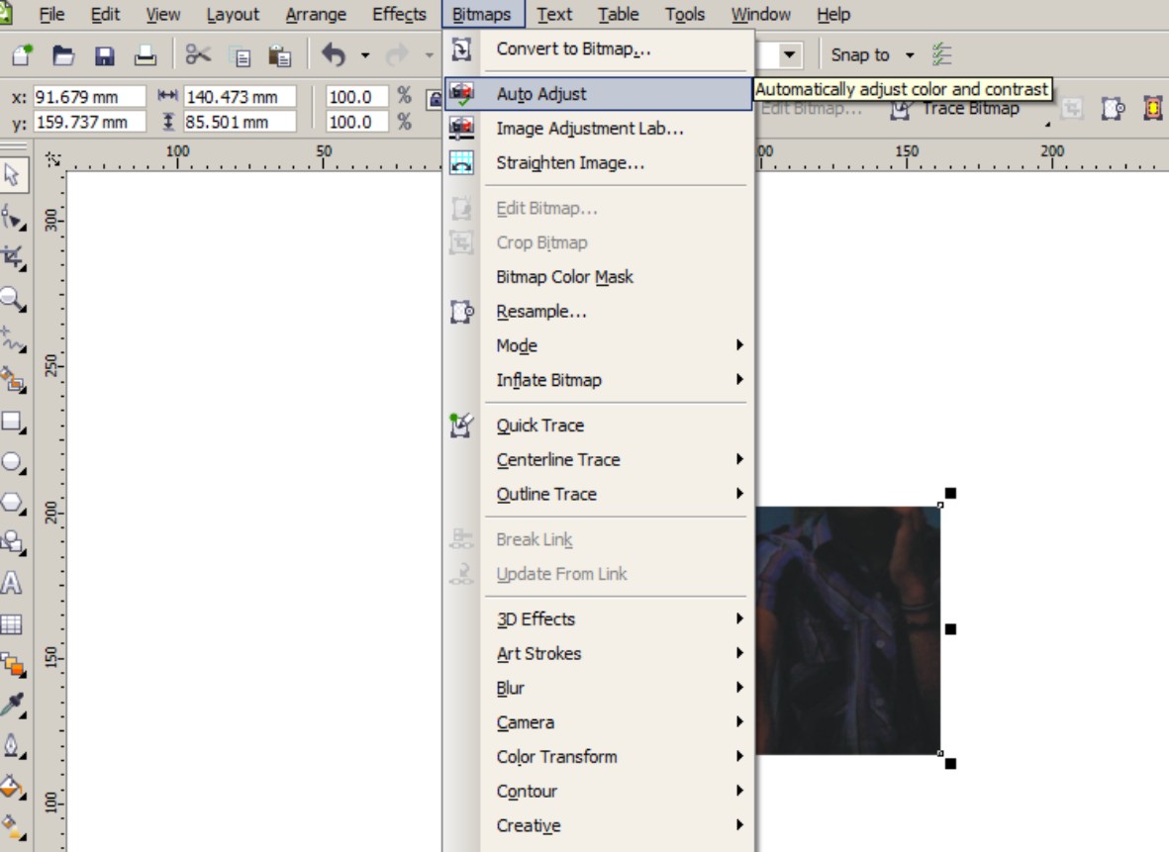Select the Text tool
Screen dimensions: 1169x852
pos(11,582)
